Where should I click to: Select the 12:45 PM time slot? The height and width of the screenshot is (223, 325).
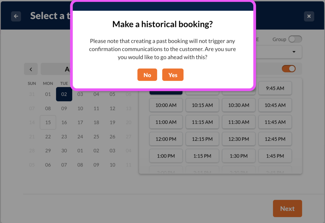point(275,139)
